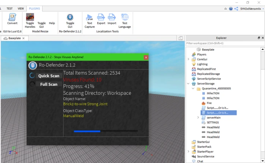Expand the serverMain item arrow
This screenshot has width=265, height=163.
(198, 118)
